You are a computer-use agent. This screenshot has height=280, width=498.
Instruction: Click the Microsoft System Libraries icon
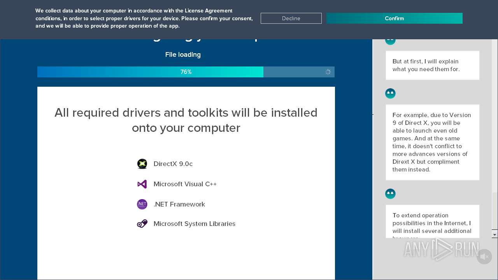point(142,224)
